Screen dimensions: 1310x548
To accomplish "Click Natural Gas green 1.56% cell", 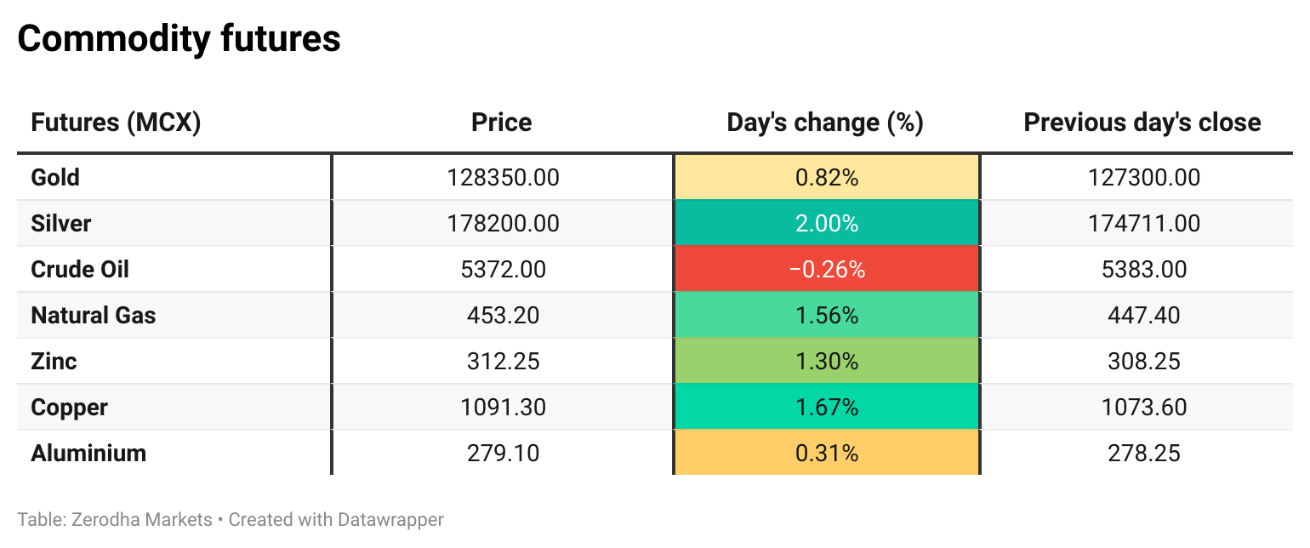I will coord(826,316).
